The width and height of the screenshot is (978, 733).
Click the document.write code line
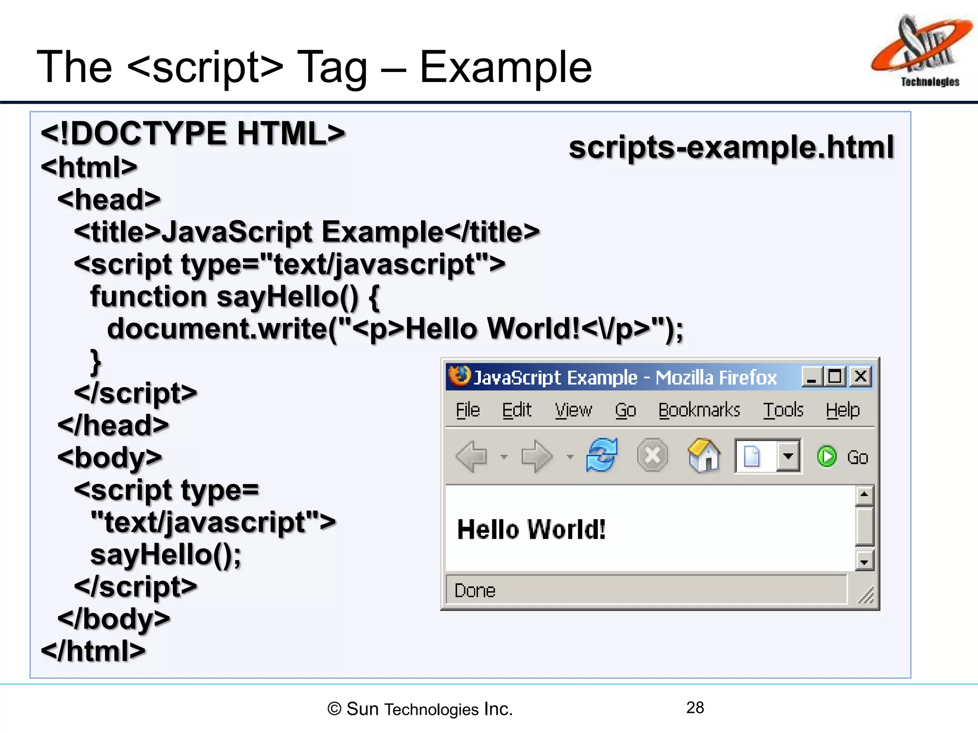(395, 329)
